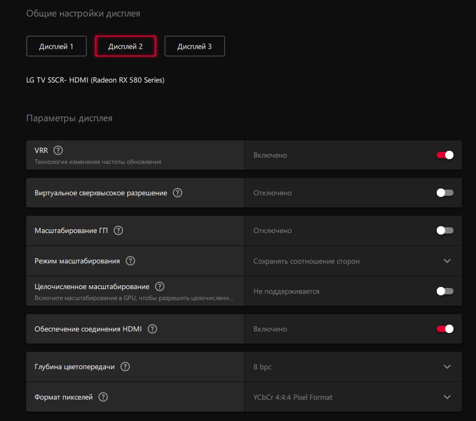
Task: Click the Формат пикселей question mark icon
Action: click(103, 397)
